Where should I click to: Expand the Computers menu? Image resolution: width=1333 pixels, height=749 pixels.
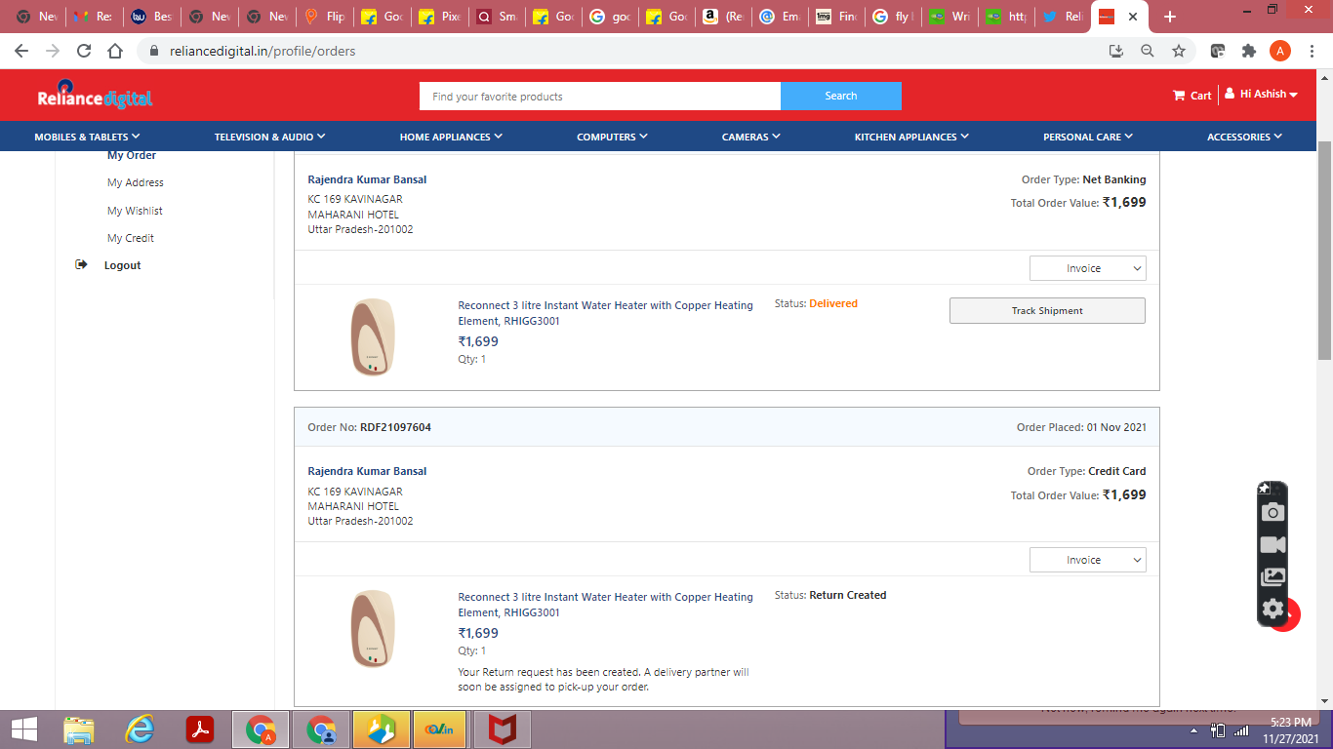tap(612, 137)
